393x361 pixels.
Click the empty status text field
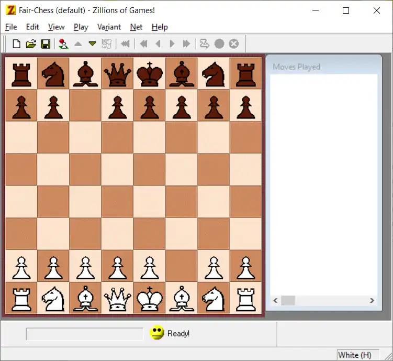pos(85,334)
